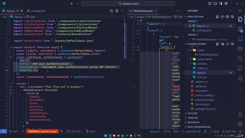Toggle bottom panel layout icon
The image size is (245, 138).
215,3
